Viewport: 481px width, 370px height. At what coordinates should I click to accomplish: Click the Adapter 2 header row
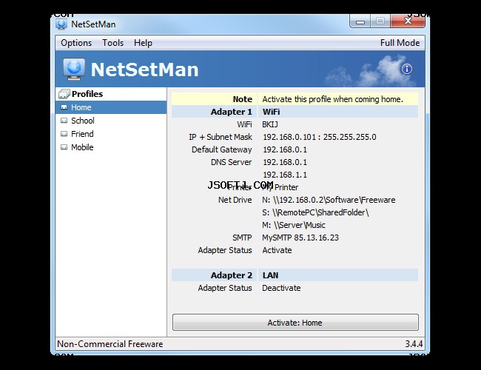pos(295,275)
